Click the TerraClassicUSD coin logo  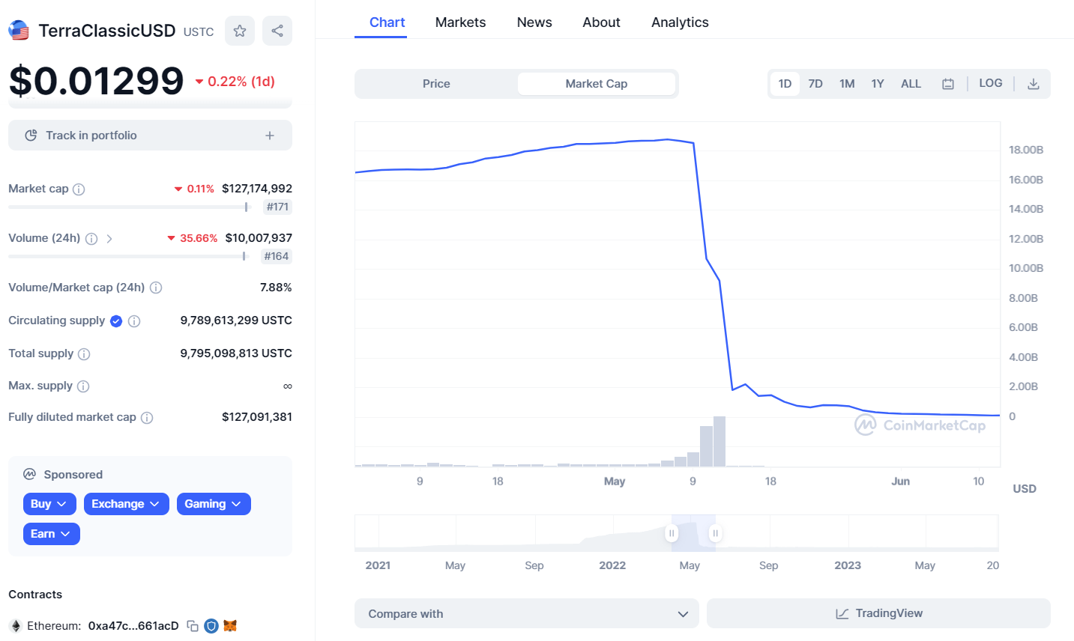(19, 31)
